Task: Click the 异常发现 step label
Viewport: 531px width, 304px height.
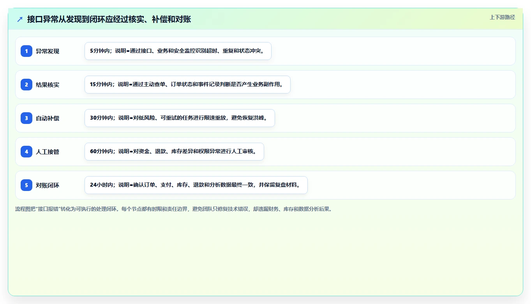Action: pyautogui.click(x=48, y=51)
